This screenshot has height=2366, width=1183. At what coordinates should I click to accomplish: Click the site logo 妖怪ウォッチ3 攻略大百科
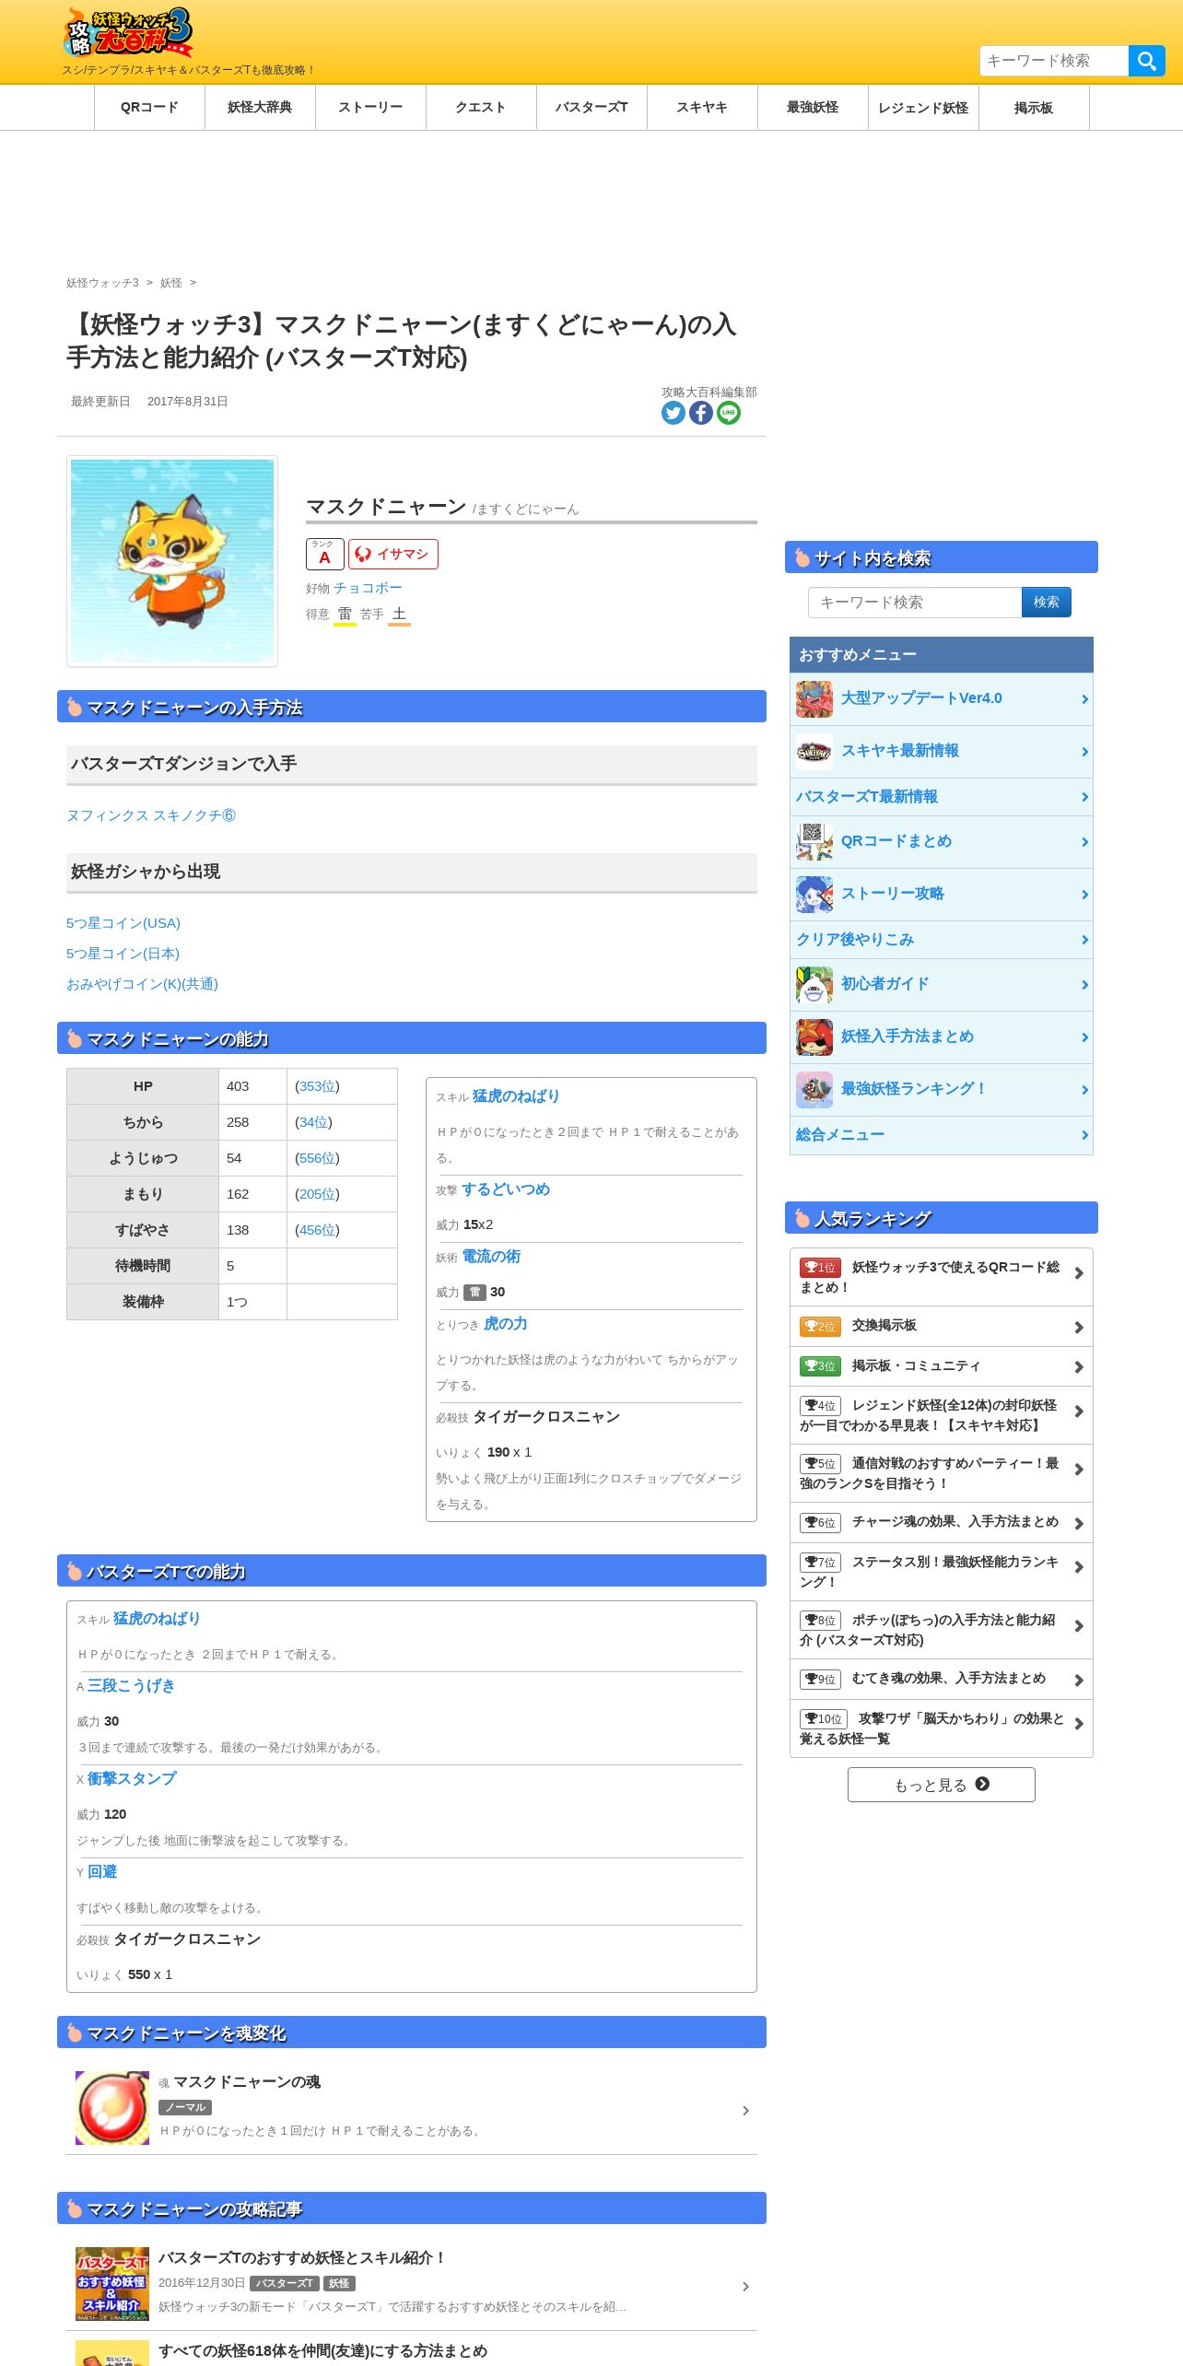tap(127, 31)
